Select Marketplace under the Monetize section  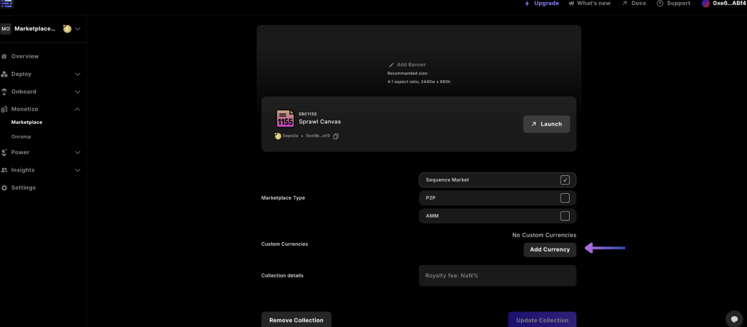pos(26,122)
